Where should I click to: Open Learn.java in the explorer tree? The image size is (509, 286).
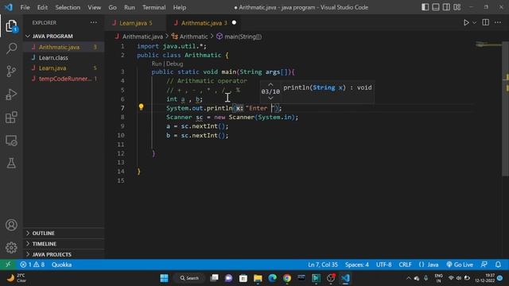point(64,68)
